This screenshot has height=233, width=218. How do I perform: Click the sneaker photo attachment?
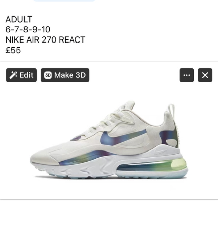coord(109,140)
